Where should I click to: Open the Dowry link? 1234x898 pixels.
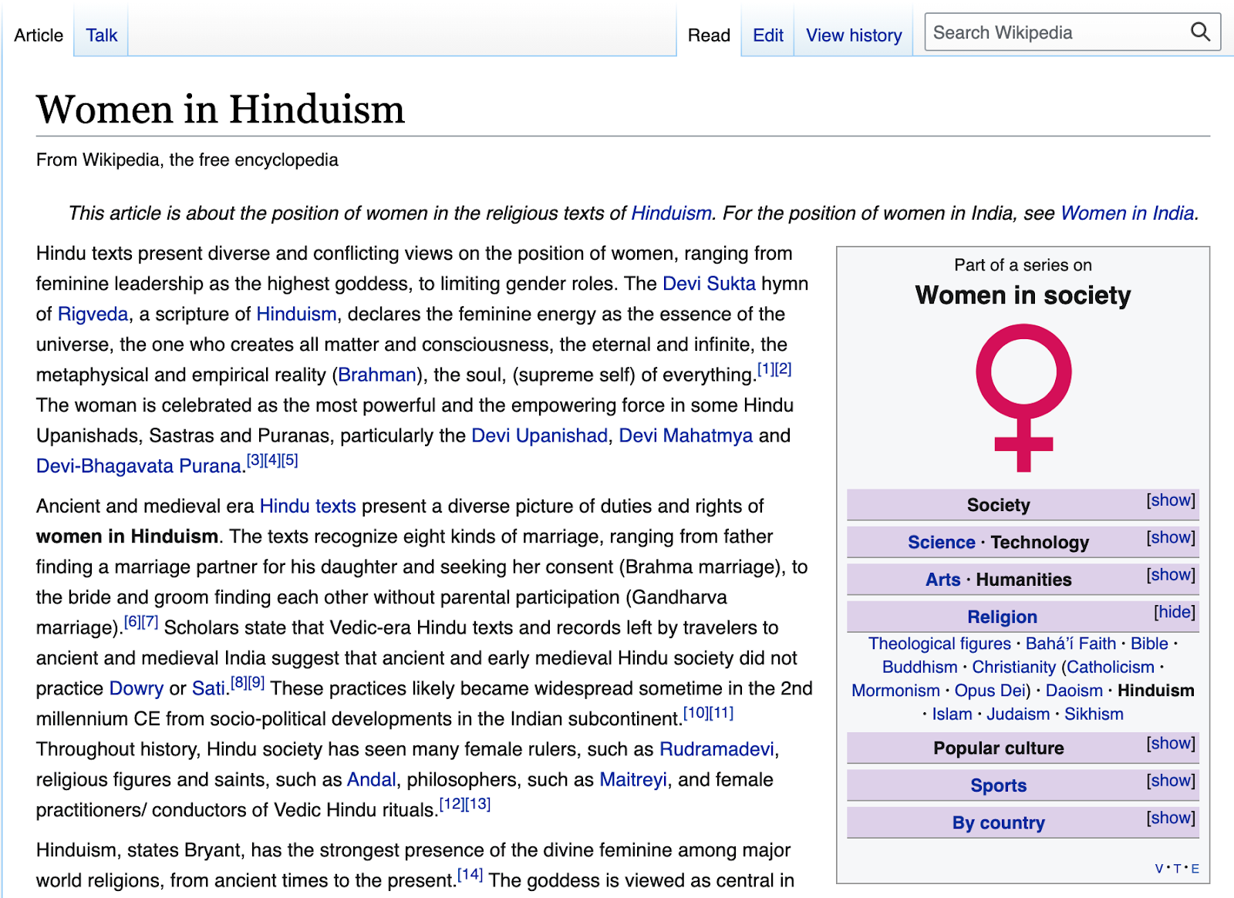(137, 689)
